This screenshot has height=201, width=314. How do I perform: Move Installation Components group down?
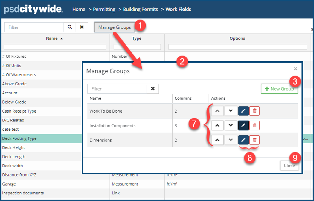point(231,125)
